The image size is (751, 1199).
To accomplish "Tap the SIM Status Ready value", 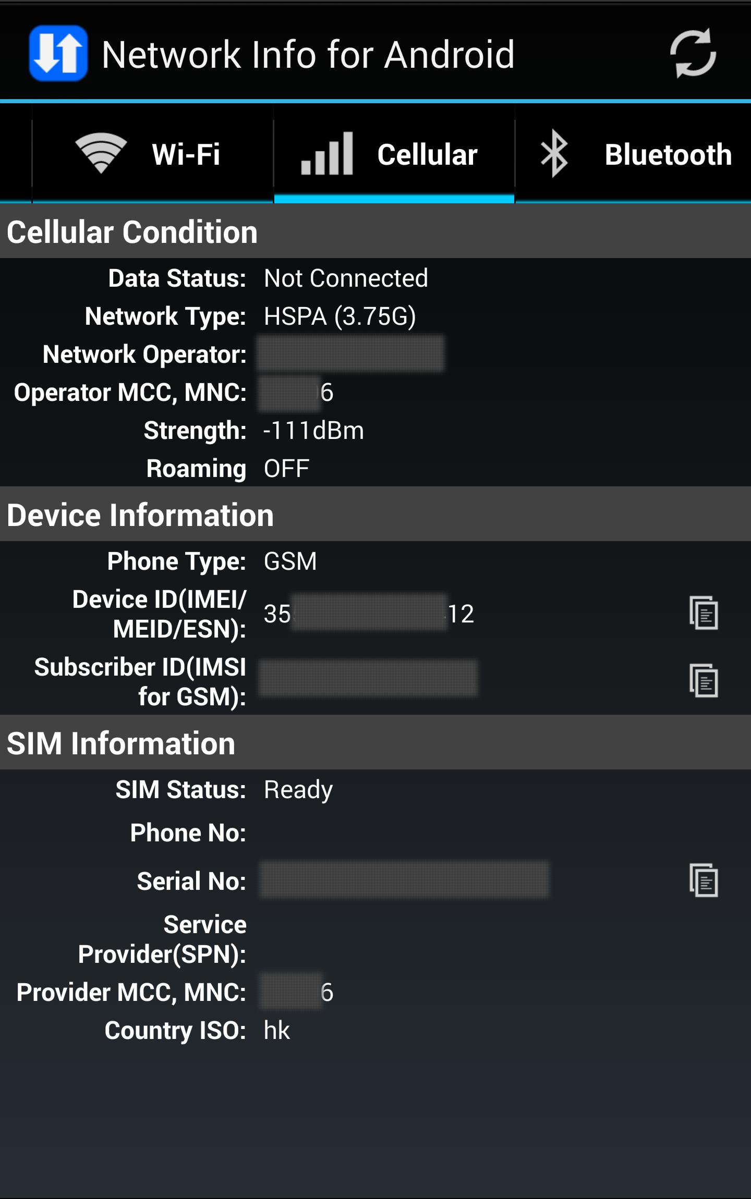I will (298, 790).
